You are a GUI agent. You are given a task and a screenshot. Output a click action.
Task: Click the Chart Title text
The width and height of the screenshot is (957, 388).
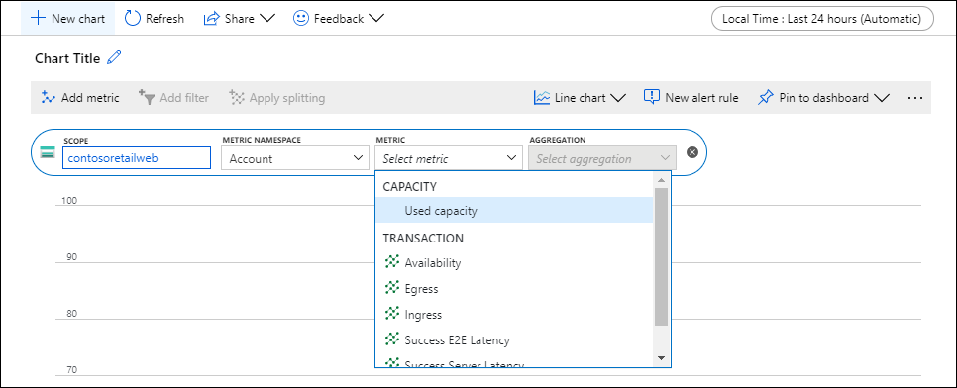click(67, 58)
